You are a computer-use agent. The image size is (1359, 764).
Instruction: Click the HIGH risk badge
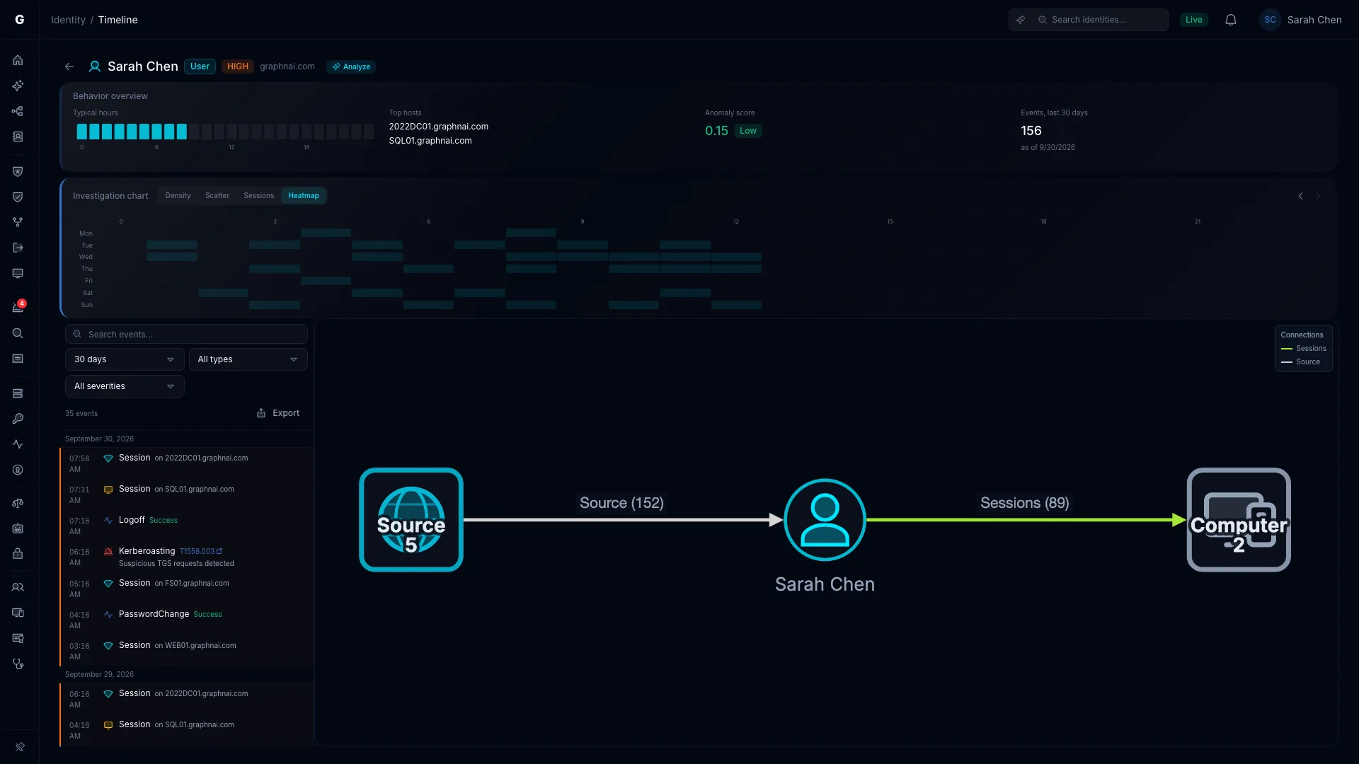click(x=237, y=66)
